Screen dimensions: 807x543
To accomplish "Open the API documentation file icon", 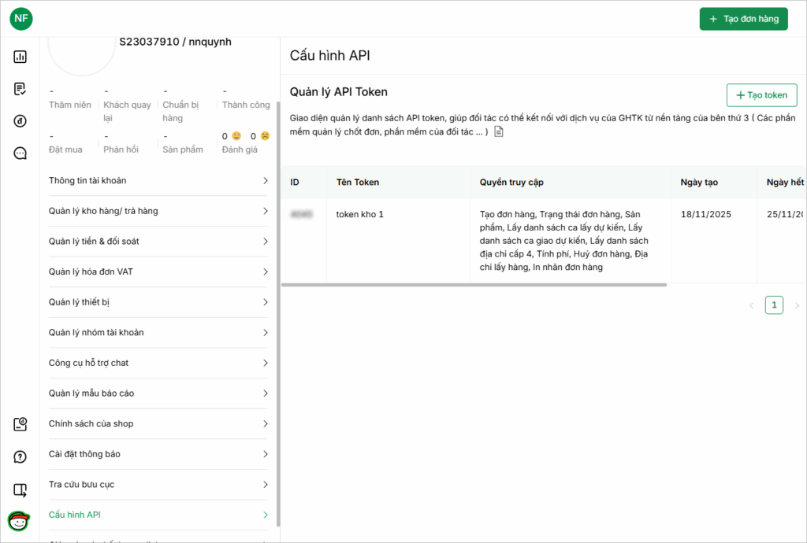I will point(498,131).
